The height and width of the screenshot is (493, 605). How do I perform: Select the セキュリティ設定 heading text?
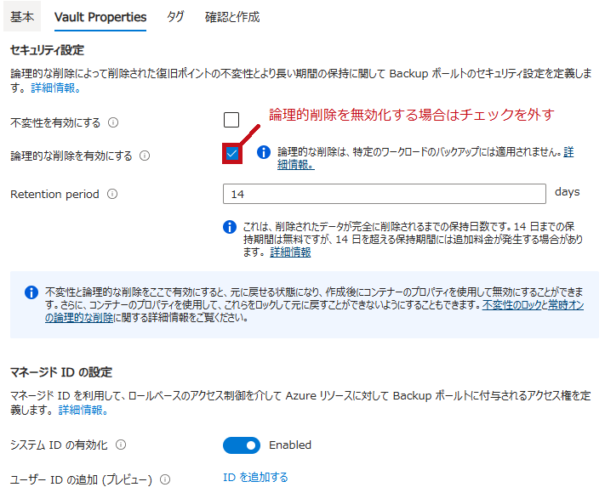(x=47, y=50)
